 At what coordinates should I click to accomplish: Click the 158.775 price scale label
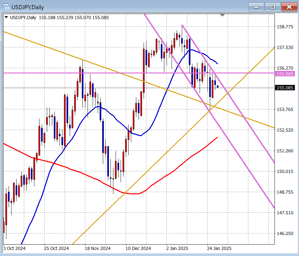[285, 27]
